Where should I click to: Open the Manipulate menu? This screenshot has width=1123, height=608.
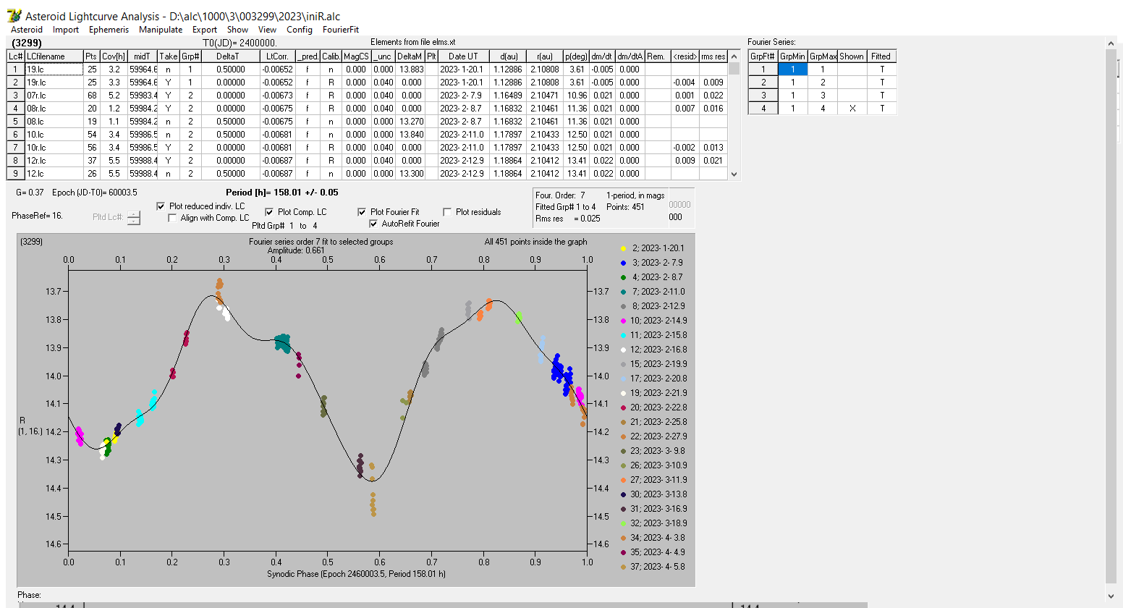coord(161,30)
